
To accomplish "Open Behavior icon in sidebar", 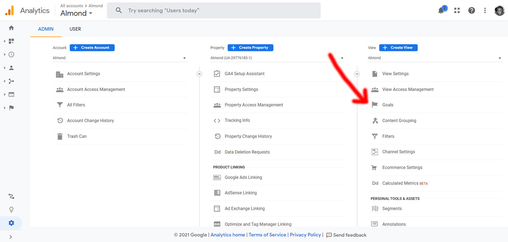I will [11, 95].
